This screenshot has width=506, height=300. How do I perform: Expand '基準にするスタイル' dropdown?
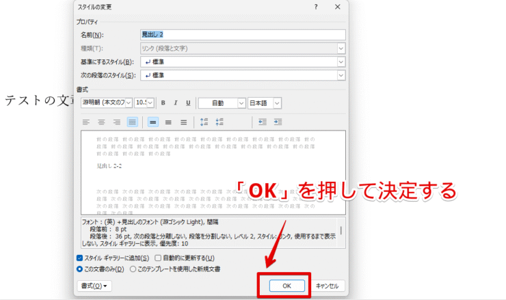coord(341,62)
